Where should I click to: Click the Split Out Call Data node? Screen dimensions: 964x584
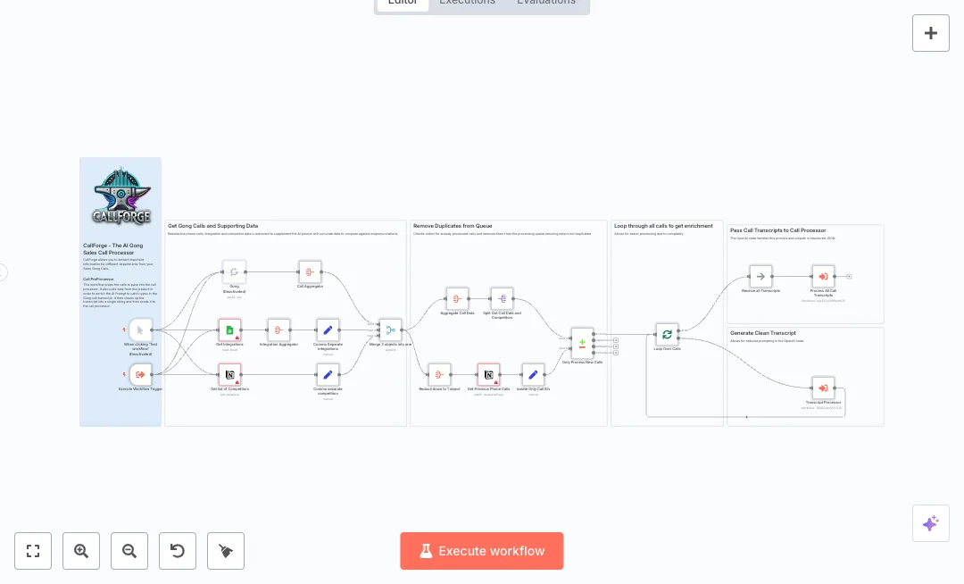502,299
